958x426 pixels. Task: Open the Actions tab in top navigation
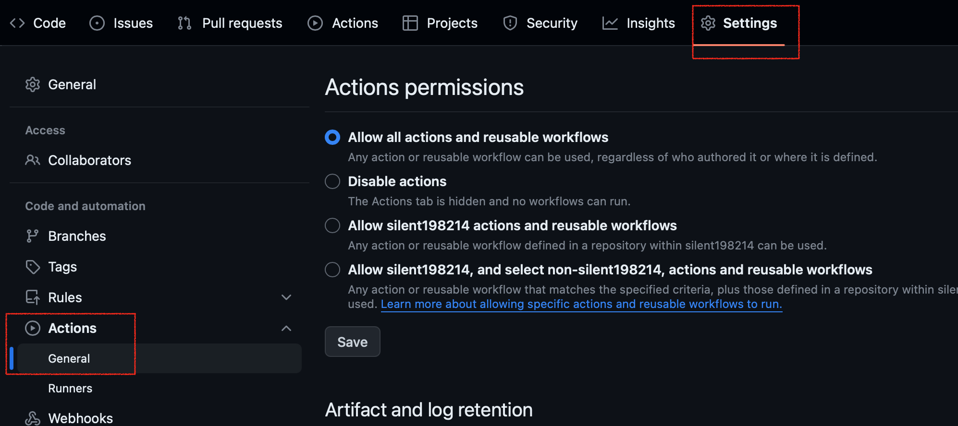pyautogui.click(x=343, y=23)
